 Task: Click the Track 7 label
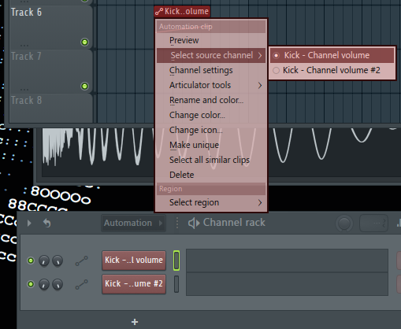point(26,57)
